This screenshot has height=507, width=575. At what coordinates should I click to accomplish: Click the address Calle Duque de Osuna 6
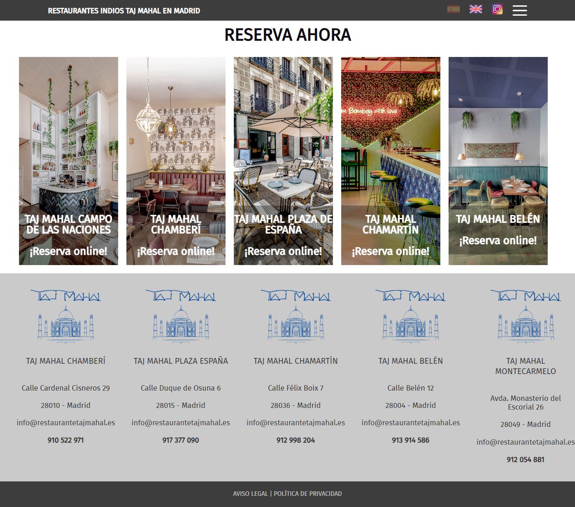(181, 388)
